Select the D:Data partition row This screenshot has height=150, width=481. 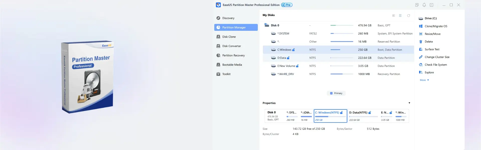pos(338,58)
